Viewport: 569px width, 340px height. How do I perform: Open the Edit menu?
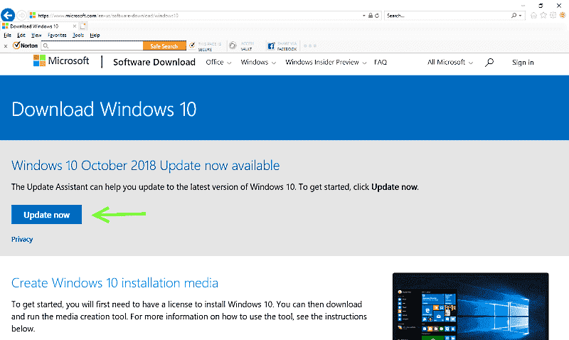point(21,35)
